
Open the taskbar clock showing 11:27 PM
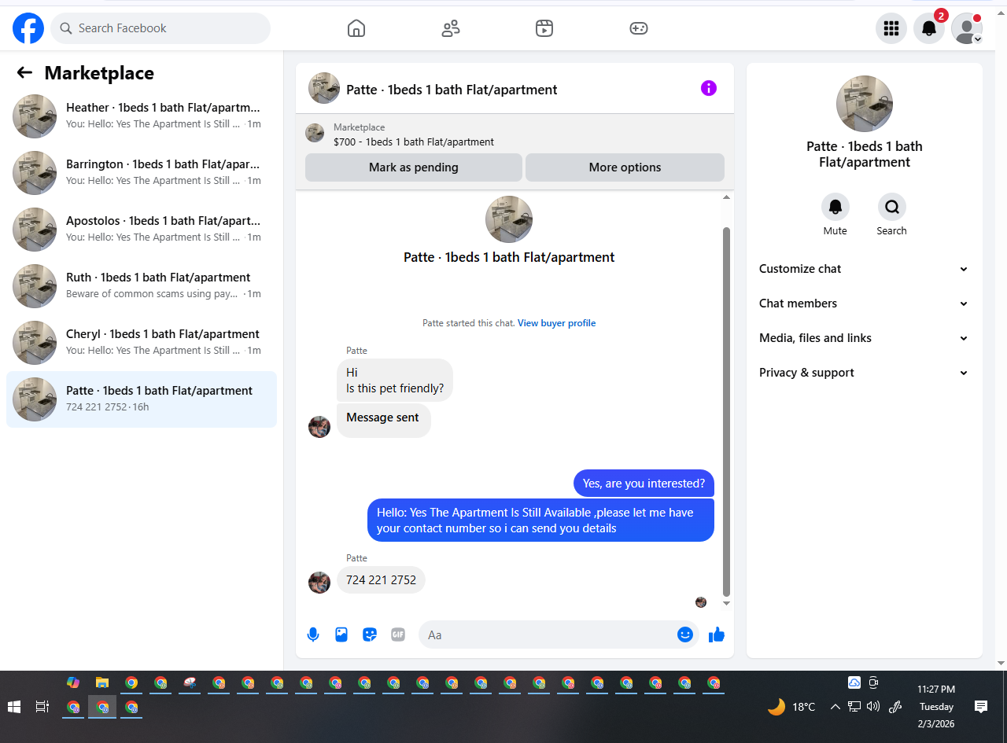click(936, 707)
